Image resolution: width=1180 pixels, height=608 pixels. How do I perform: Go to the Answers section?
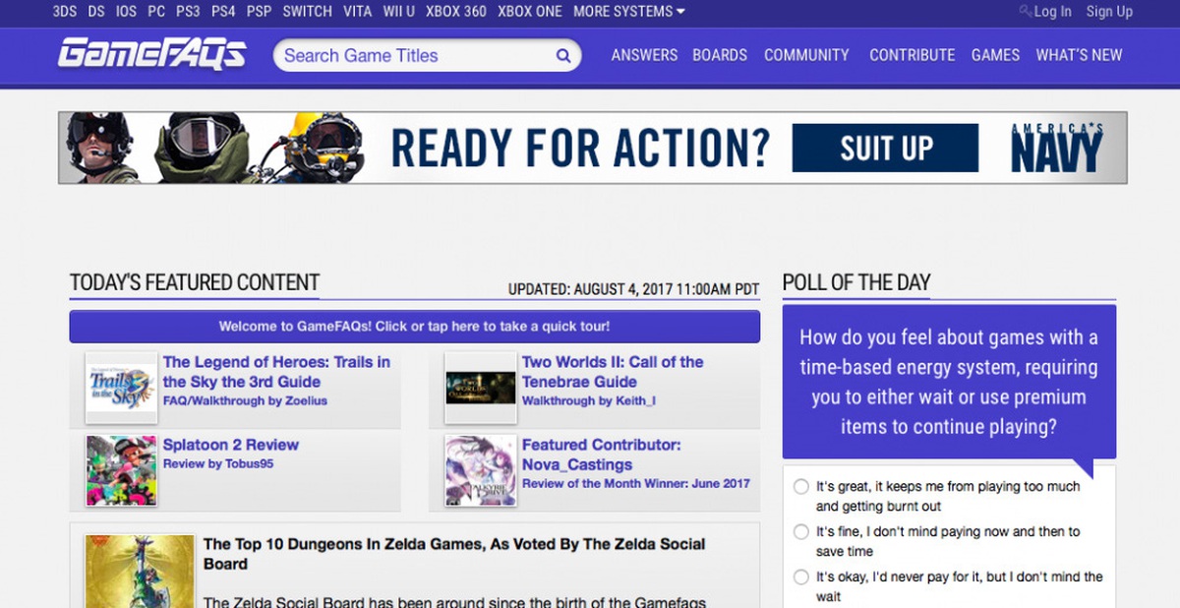[644, 55]
